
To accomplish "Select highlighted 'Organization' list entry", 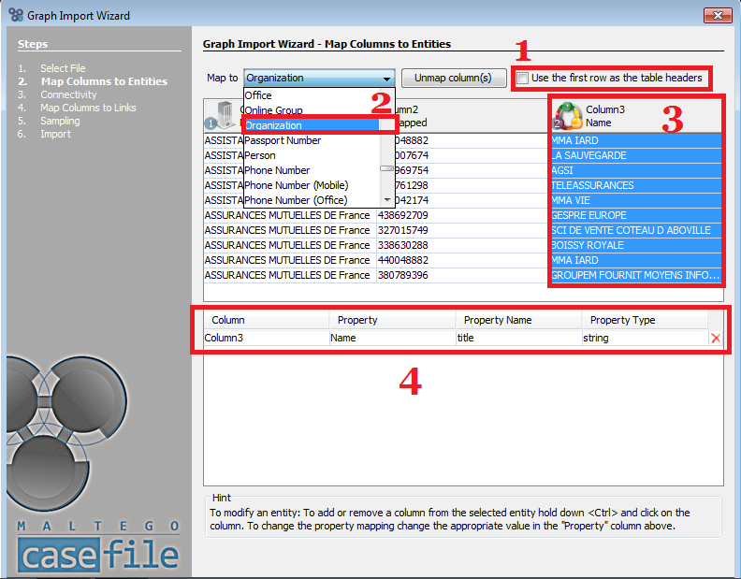I will [x=312, y=125].
